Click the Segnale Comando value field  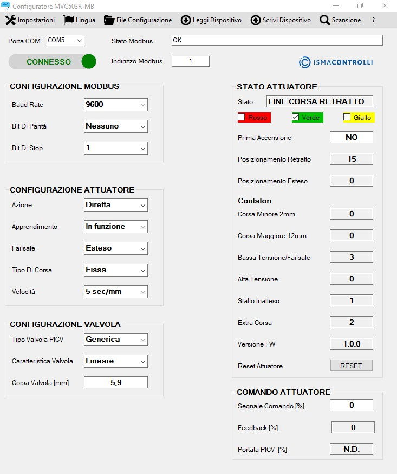[x=352, y=405]
